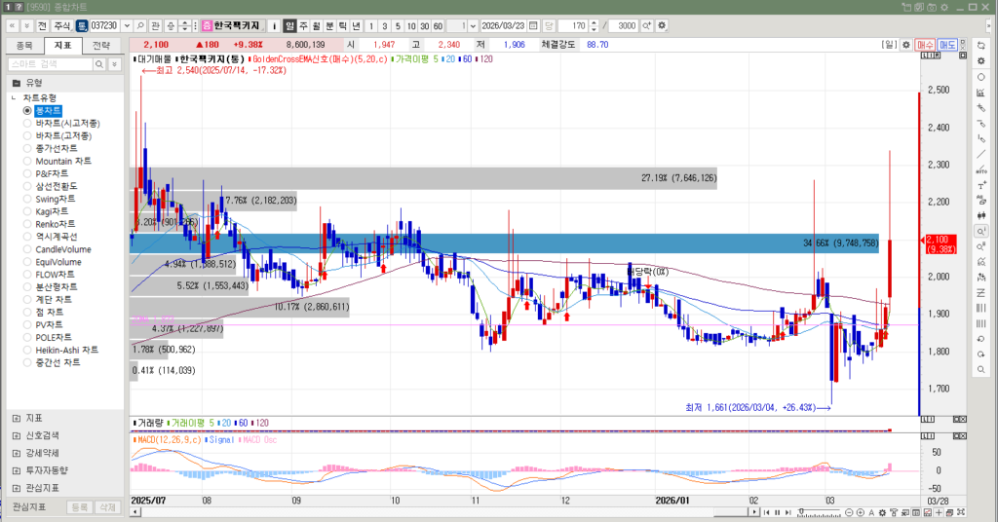The height and width of the screenshot is (522, 998).
Task: Select the 봉차트 chart type
Action: pyautogui.click(x=48, y=111)
